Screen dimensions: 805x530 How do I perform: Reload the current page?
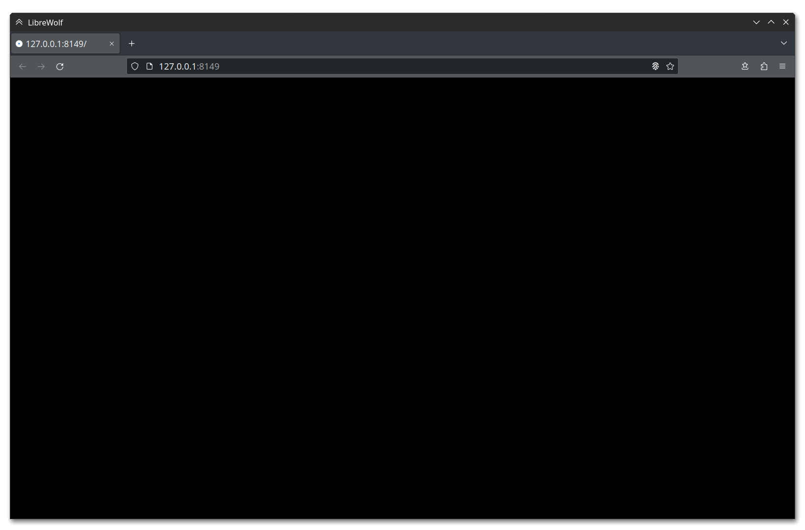click(x=60, y=67)
